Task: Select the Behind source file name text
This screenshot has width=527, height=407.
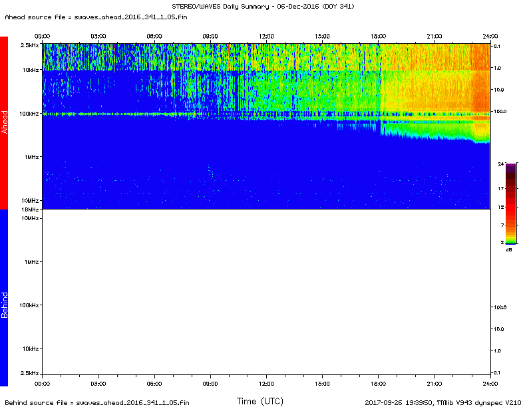Action: tap(98, 402)
